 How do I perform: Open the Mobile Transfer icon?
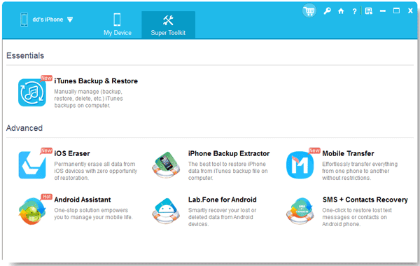pyautogui.click(x=300, y=165)
